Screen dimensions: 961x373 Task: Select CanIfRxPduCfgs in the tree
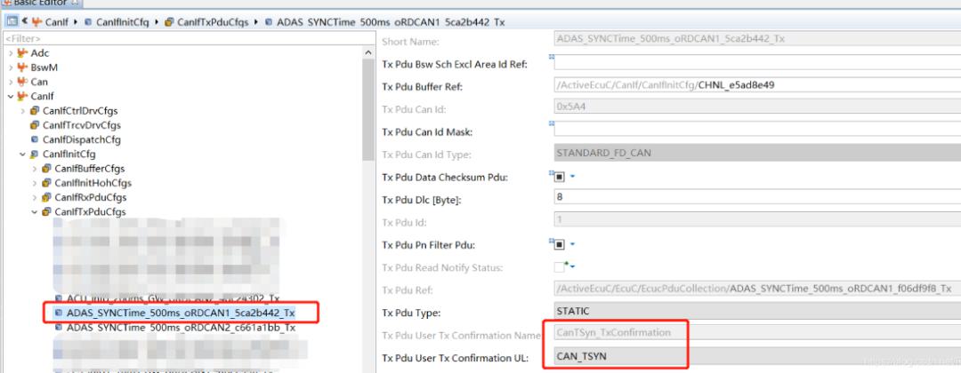click(x=90, y=197)
